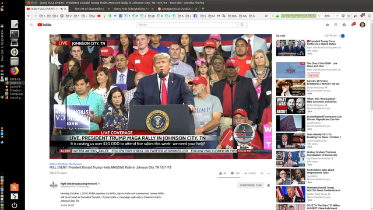Click the Firefox forward arrow

pyautogui.click(x=35, y=16)
